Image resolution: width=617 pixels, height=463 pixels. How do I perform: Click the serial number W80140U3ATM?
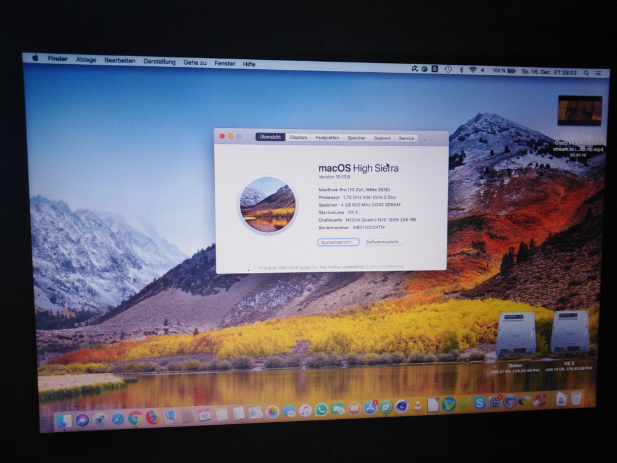[369, 227]
